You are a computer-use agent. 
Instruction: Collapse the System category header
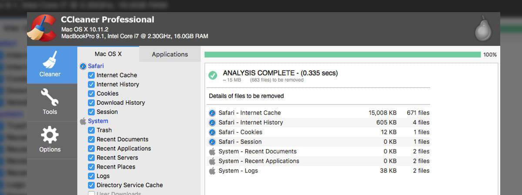(97, 121)
